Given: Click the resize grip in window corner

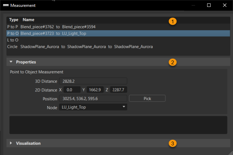Looking at the screenshot, I should [231, 153].
